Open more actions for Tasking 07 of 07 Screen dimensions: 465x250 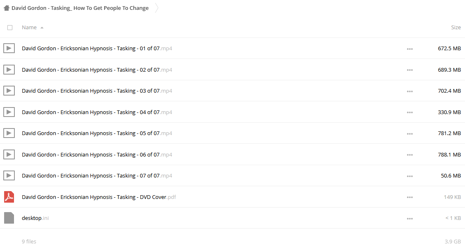[410, 176]
